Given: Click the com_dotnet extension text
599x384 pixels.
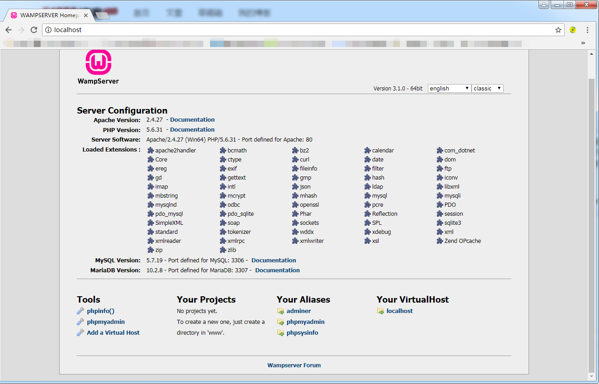Looking at the screenshot, I should coord(460,150).
